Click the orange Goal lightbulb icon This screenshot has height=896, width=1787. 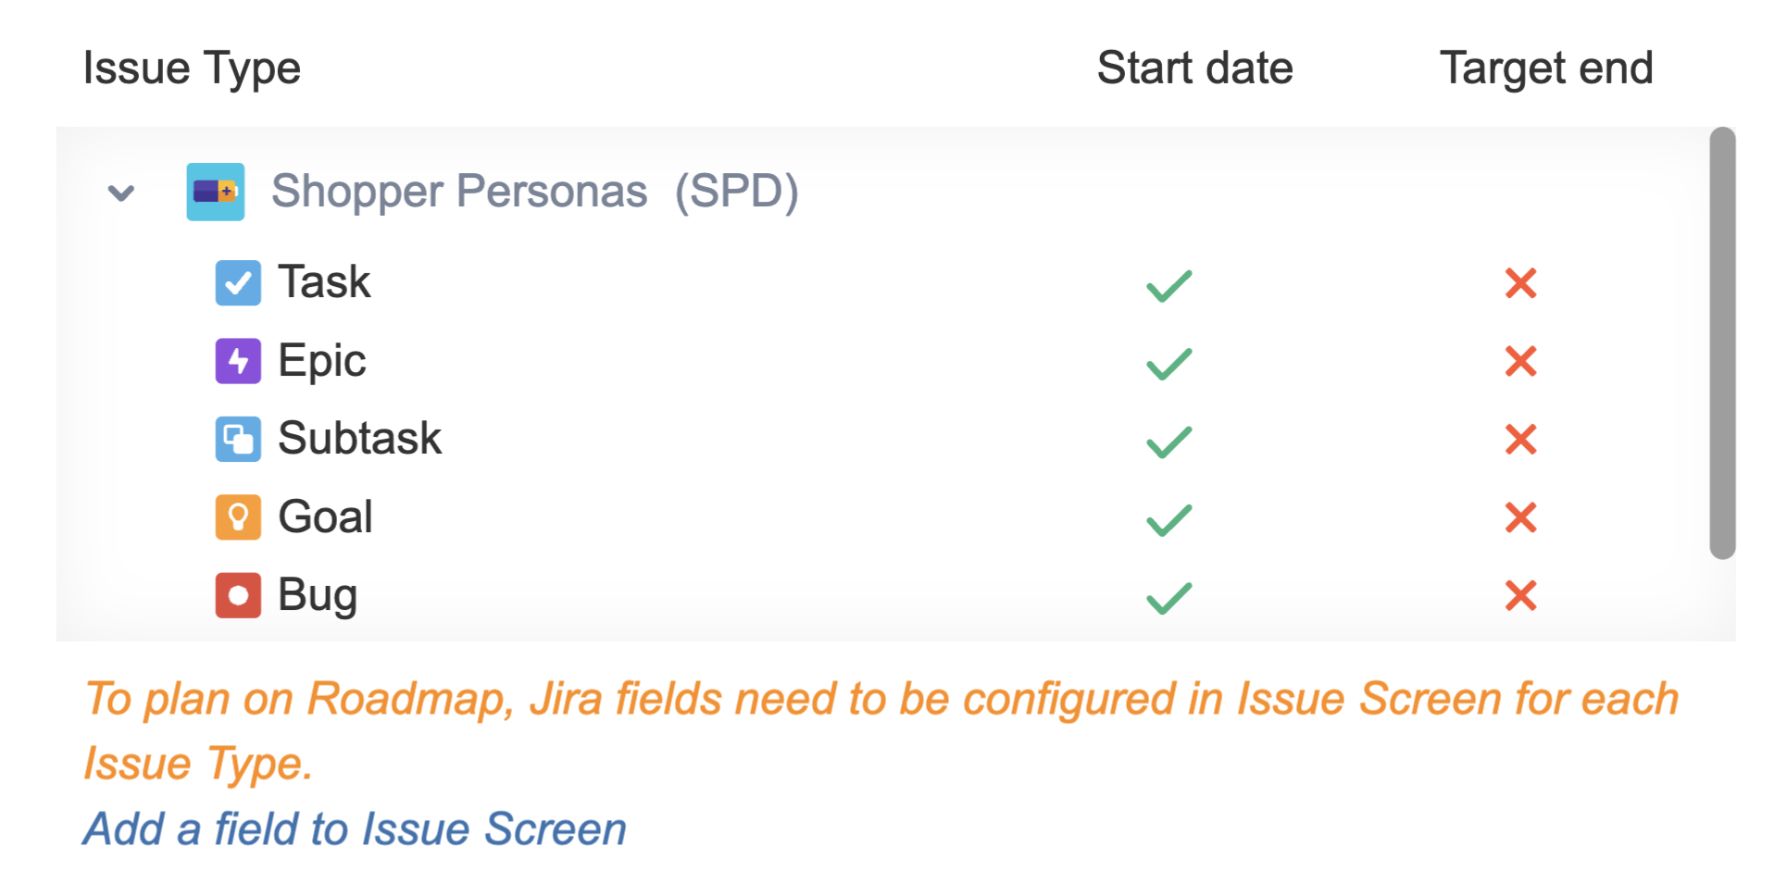(238, 516)
